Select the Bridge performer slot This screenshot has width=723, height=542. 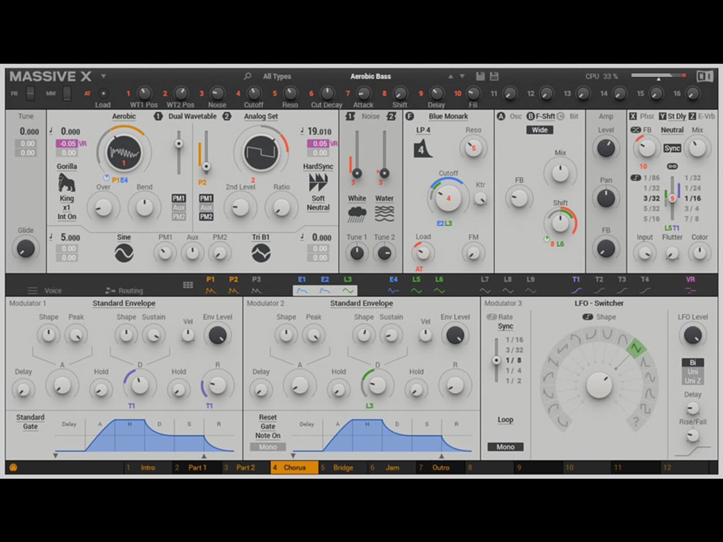tap(343, 468)
